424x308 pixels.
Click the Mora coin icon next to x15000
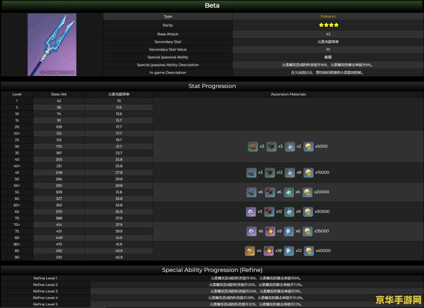tap(308, 173)
